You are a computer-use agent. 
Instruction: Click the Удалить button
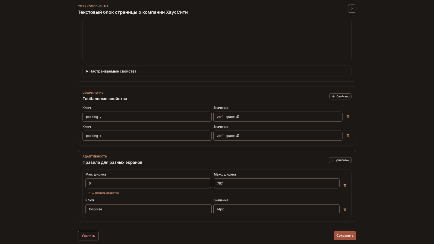[88, 236]
